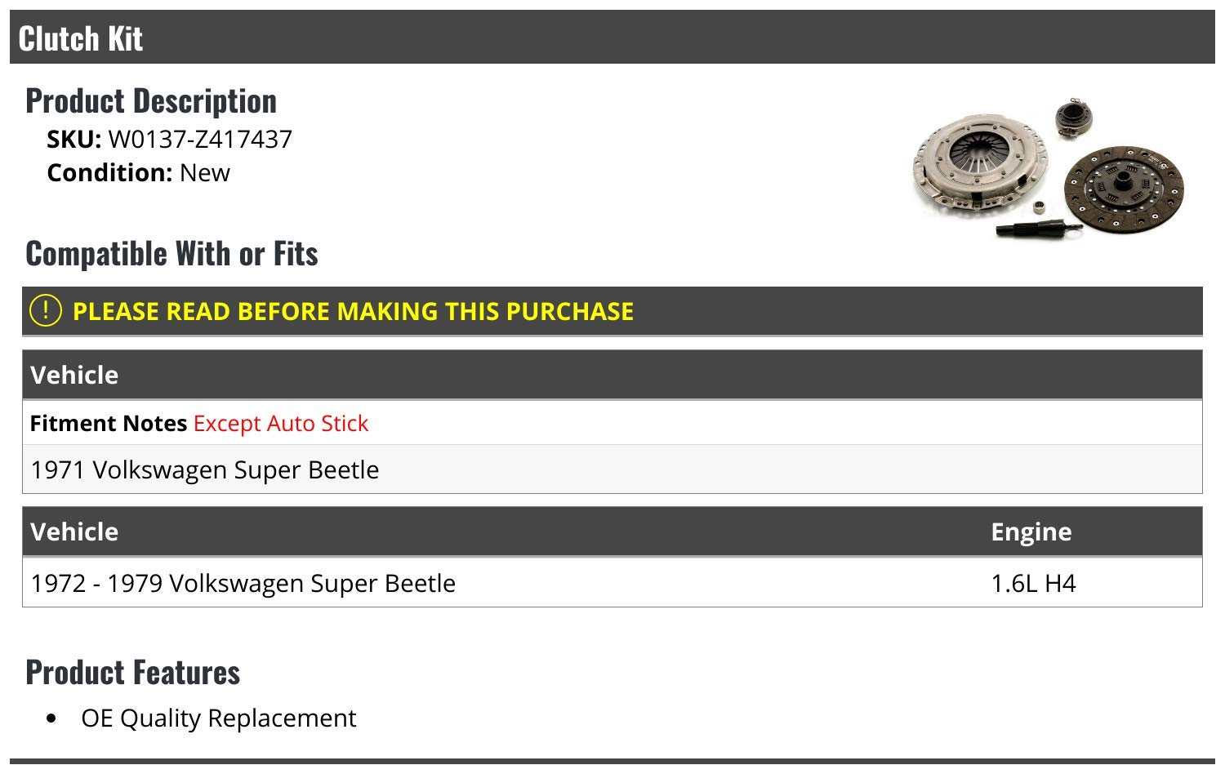Click the OE Quality Replacement bullet item
The image size is (1225, 774).
(x=218, y=718)
